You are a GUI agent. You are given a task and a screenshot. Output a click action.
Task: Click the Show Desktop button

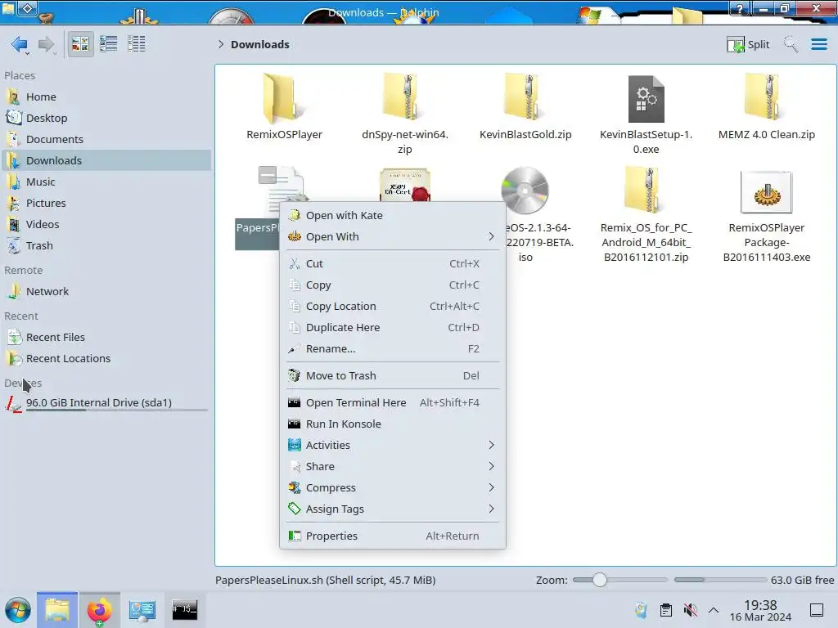coord(817,610)
